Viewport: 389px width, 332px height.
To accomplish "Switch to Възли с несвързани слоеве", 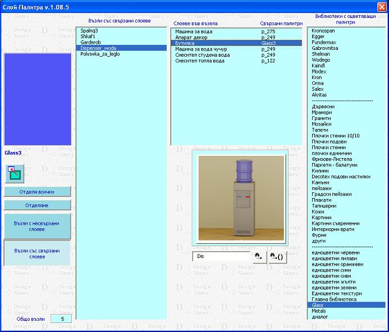I will [37, 226].
